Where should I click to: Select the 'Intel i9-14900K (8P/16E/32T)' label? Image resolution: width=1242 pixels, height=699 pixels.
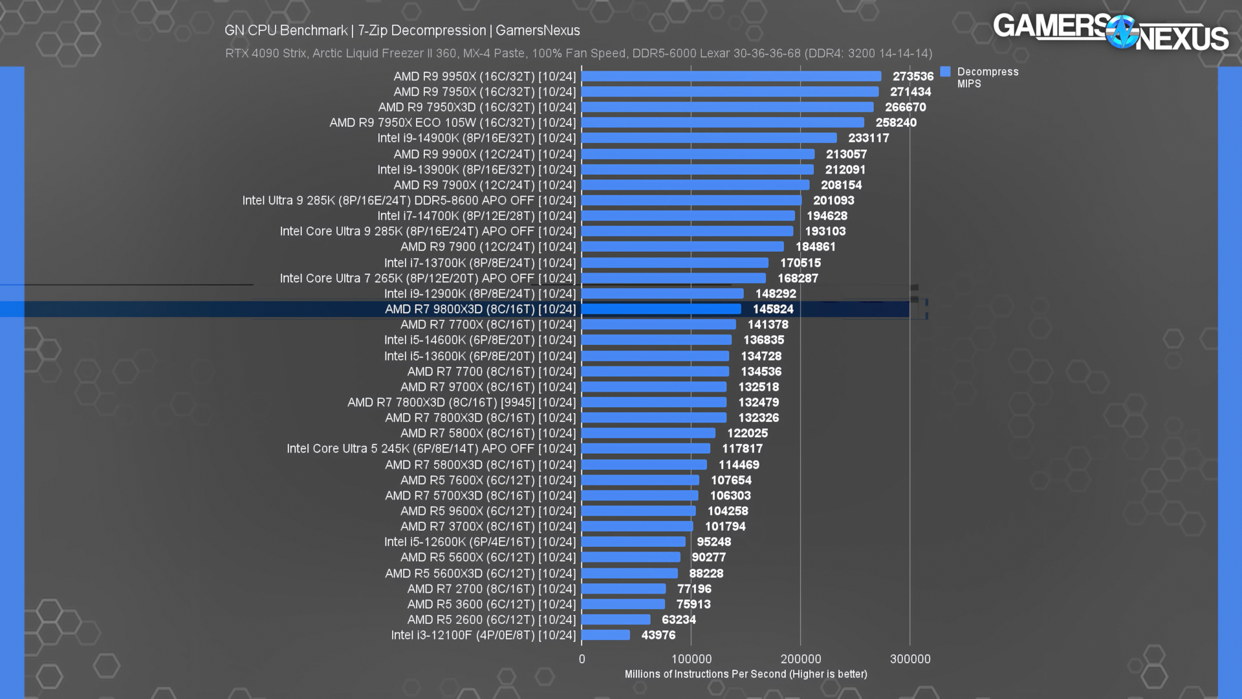coord(477,139)
